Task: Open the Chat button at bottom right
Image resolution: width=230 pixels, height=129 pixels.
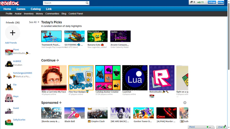Action: click(x=222, y=127)
